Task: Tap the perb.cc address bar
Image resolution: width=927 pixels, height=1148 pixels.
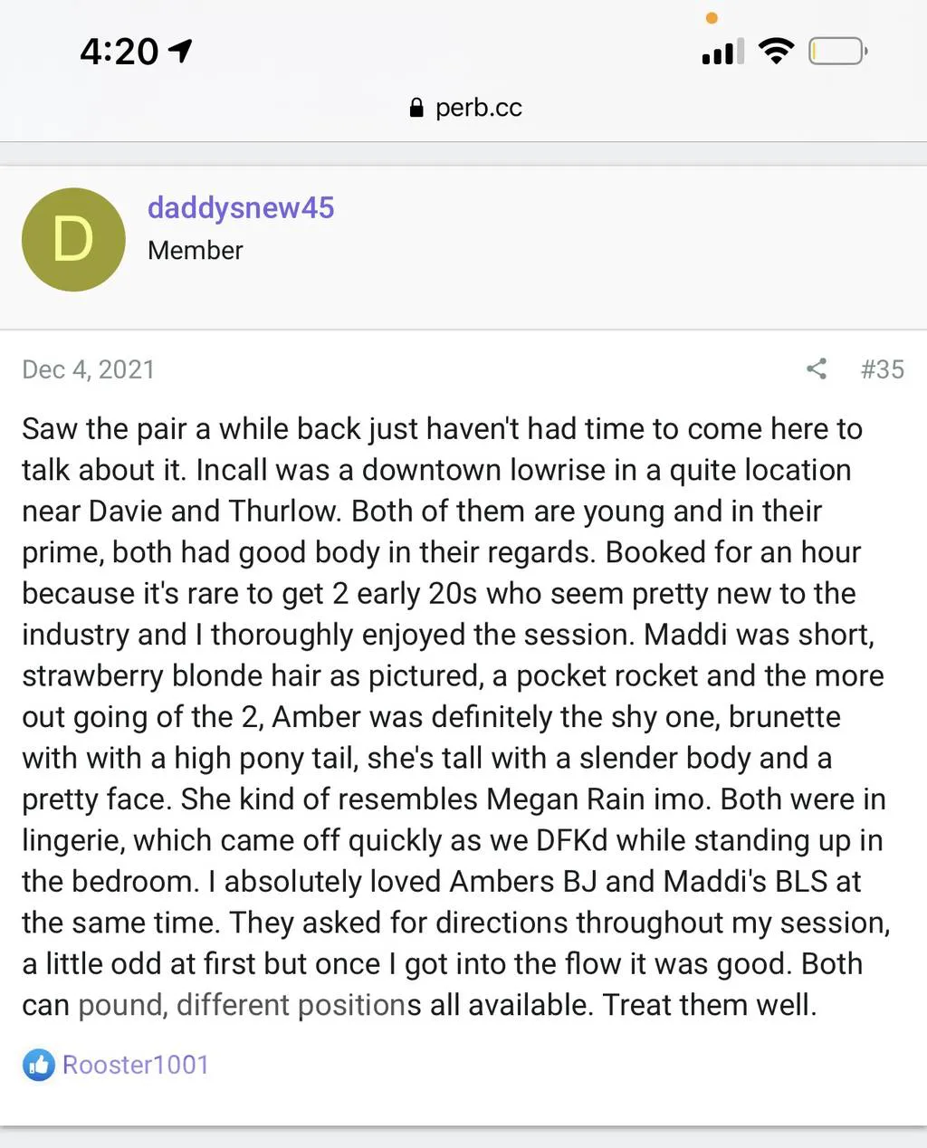Action: (478, 109)
